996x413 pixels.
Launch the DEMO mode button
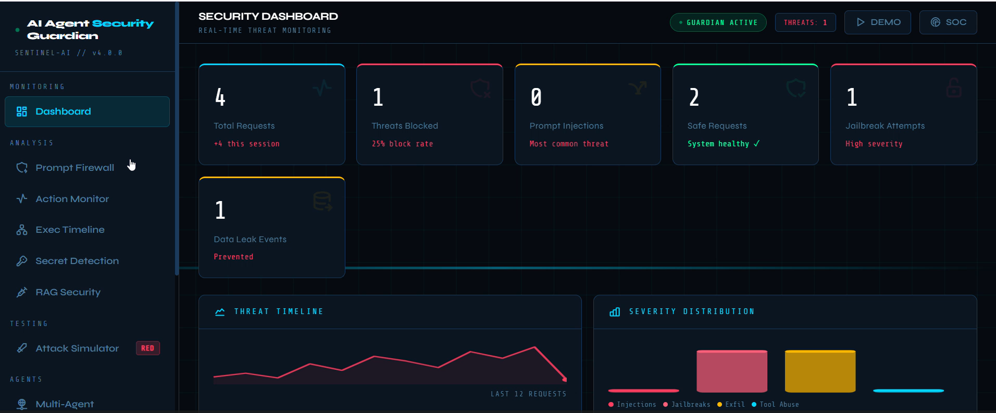[878, 22]
